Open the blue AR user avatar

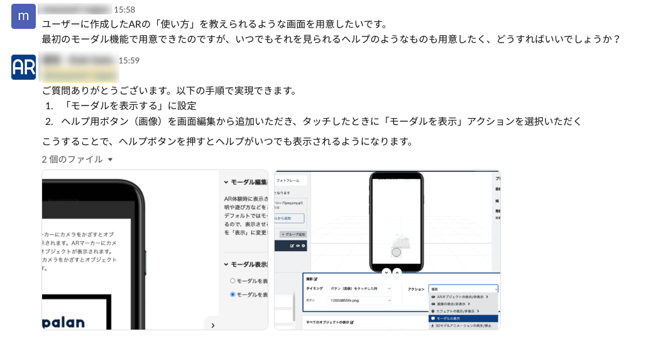(24, 67)
